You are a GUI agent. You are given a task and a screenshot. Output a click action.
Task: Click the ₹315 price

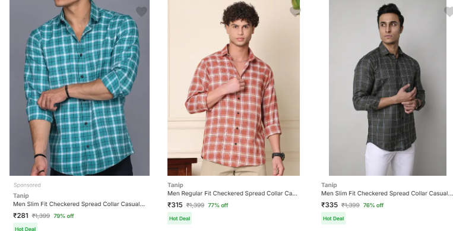175,205
